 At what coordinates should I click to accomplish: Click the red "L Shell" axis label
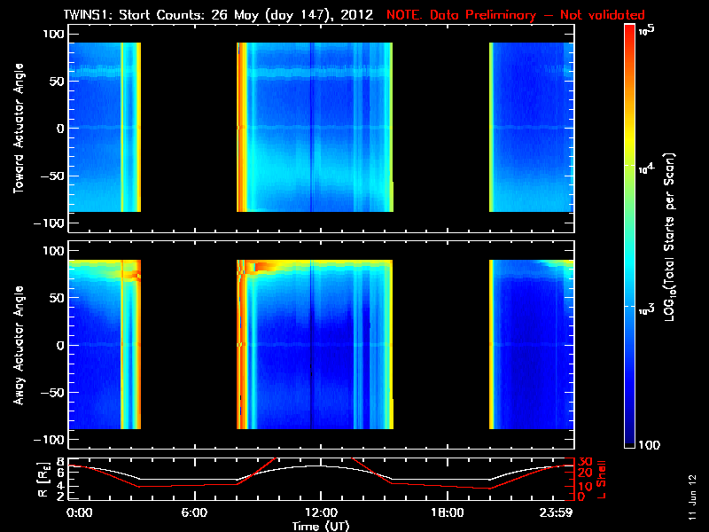pos(602,477)
